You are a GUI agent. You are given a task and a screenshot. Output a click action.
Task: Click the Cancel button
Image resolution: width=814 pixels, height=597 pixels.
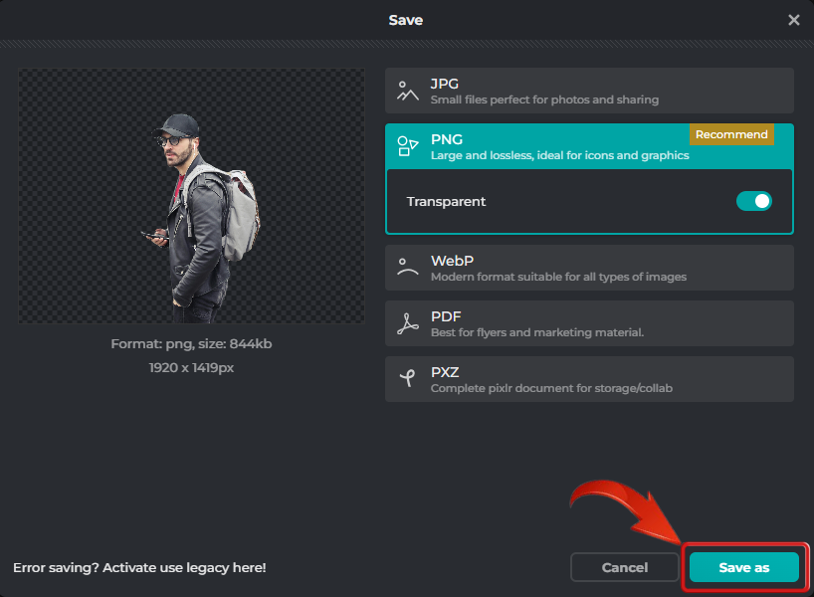[625, 567]
